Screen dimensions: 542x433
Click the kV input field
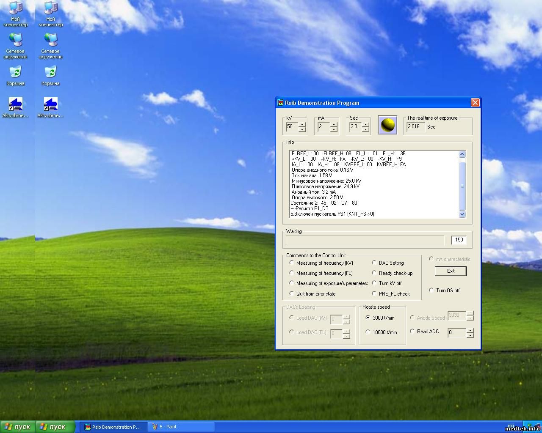tap(292, 126)
